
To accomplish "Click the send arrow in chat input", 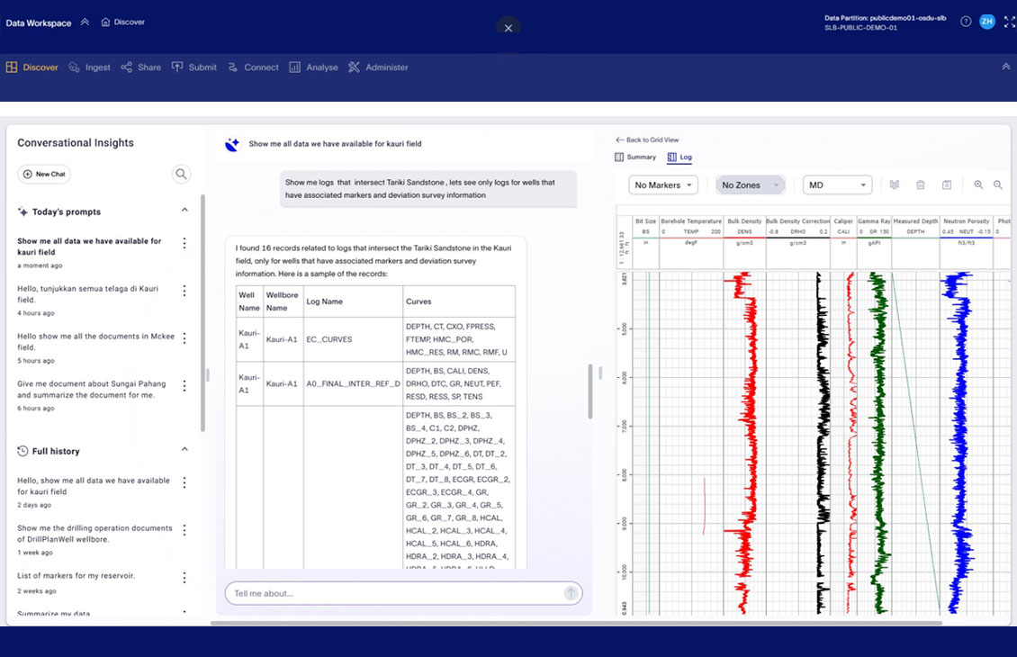I will 571,593.
